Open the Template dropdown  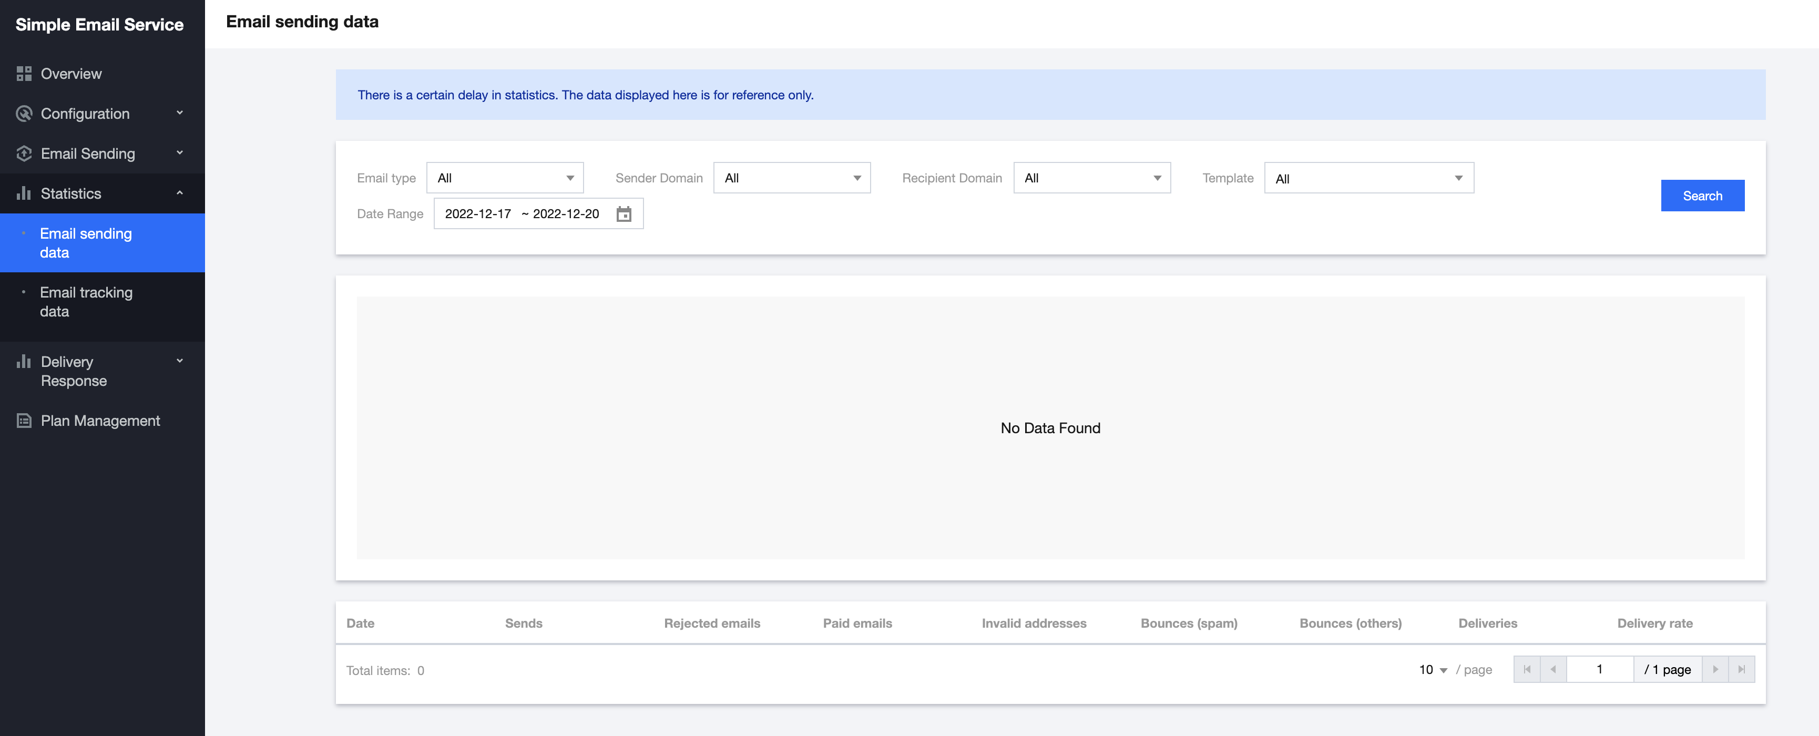coord(1368,179)
